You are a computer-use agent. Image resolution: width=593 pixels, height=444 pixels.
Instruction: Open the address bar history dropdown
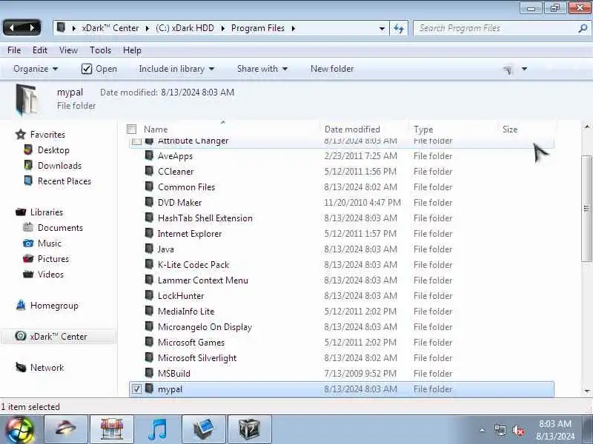pos(382,28)
